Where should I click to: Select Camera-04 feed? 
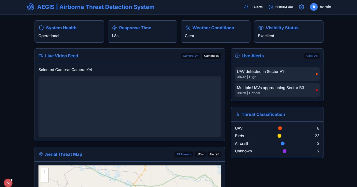click(x=190, y=56)
